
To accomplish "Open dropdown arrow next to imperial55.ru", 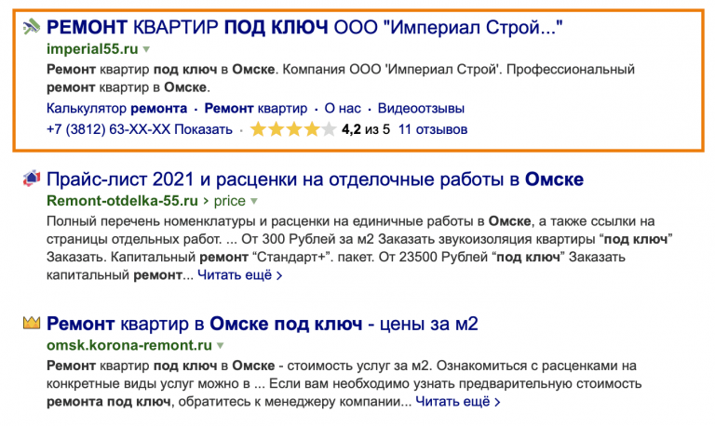I will (146, 49).
